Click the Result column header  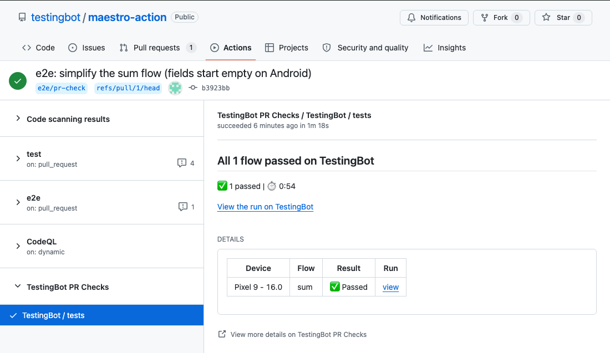[349, 268]
